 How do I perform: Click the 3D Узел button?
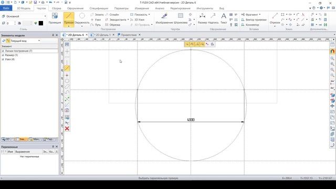coord(137,19)
